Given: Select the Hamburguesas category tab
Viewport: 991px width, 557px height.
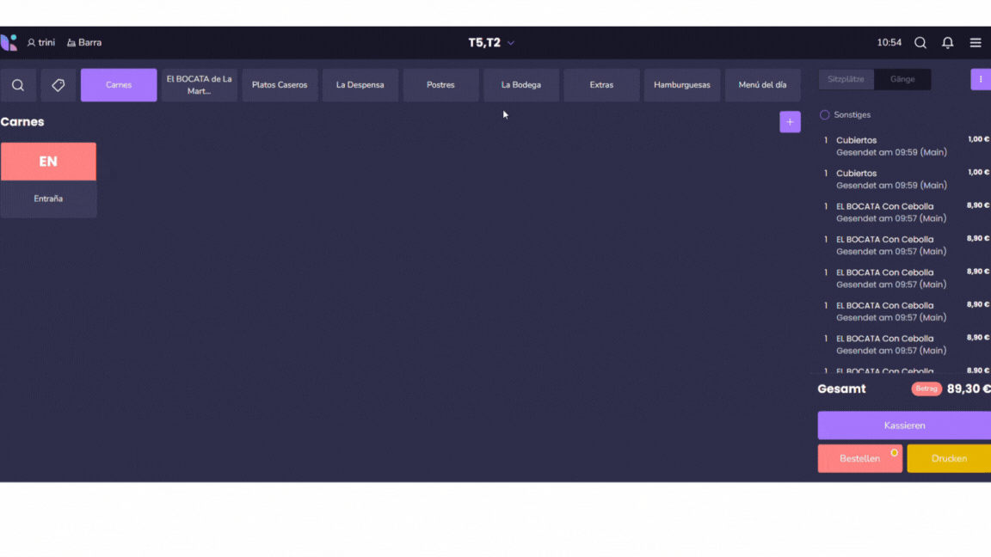Looking at the screenshot, I should 681,85.
